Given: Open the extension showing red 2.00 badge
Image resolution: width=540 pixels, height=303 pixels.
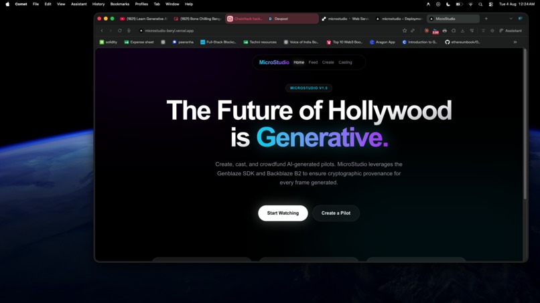Looking at the screenshot, I should point(435,31).
